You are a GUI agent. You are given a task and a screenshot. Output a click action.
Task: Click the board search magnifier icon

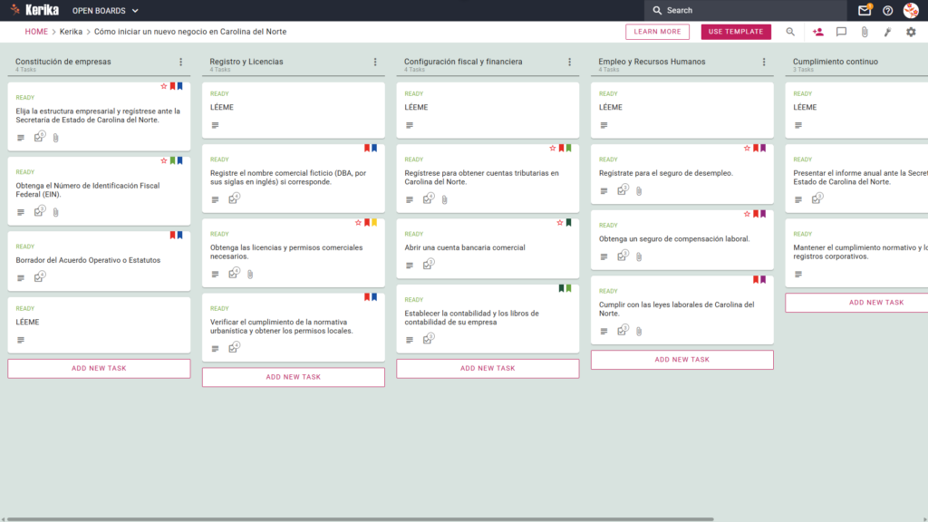click(x=790, y=32)
